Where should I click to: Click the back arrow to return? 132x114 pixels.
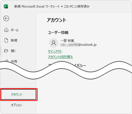pyautogui.click(x=6, y=19)
